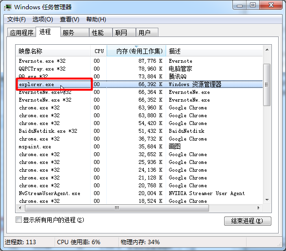286x251 pixels.
Task: Select the BaiduNetdisk.exe *32 process
Action: tap(139, 131)
